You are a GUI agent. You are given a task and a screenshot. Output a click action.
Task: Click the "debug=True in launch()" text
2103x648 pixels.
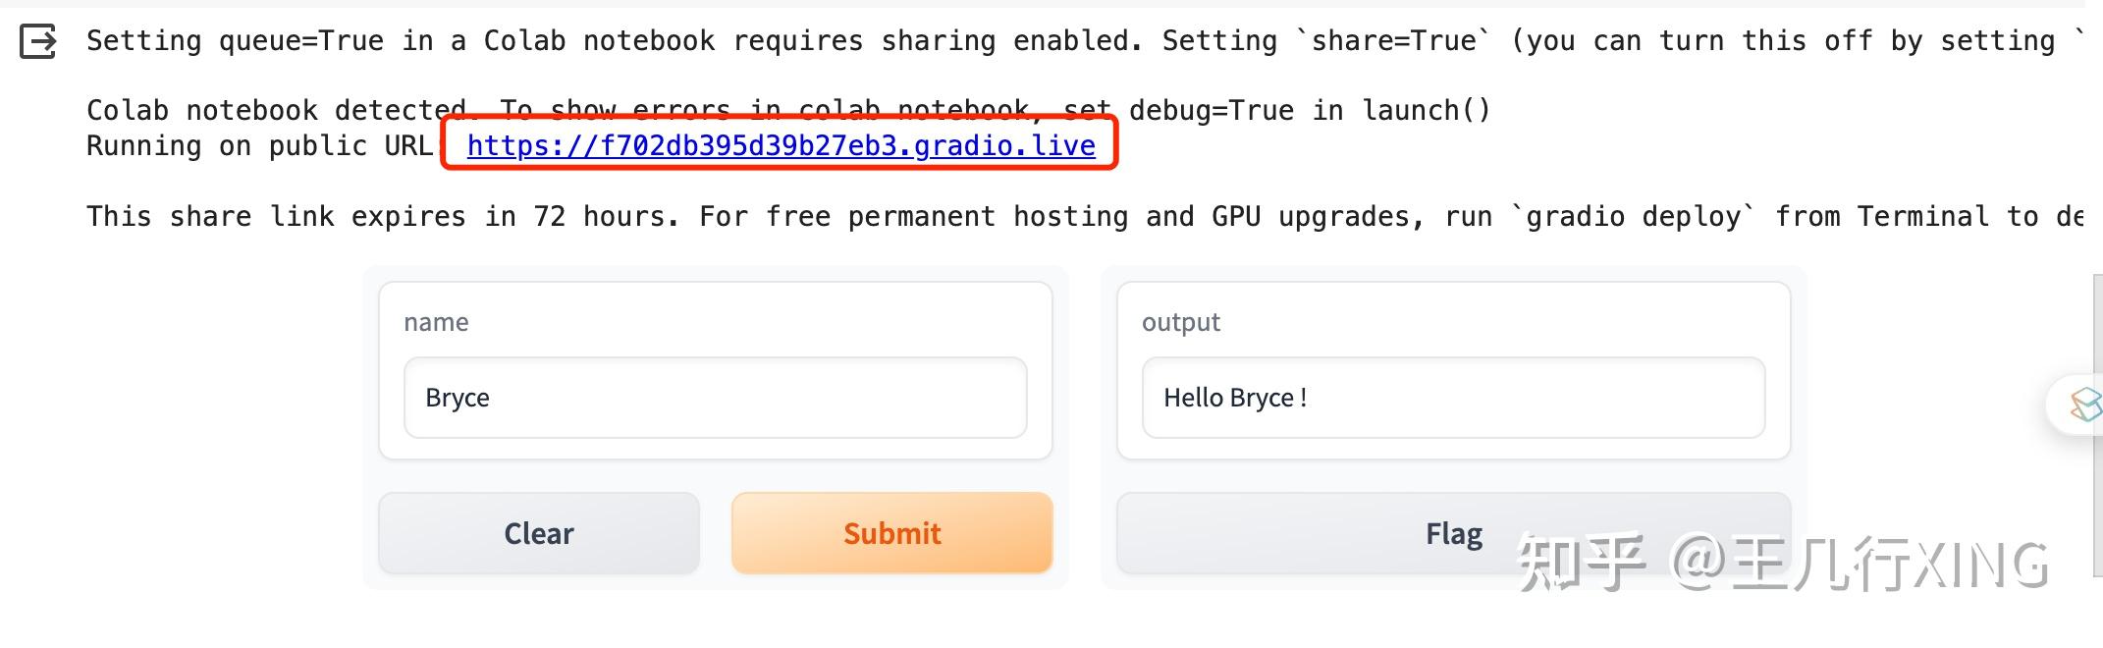[x=1309, y=110]
